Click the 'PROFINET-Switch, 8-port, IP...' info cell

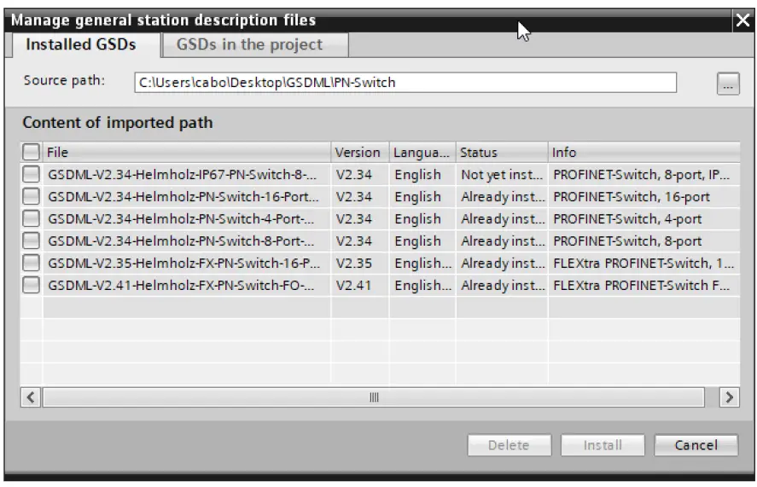(x=644, y=174)
